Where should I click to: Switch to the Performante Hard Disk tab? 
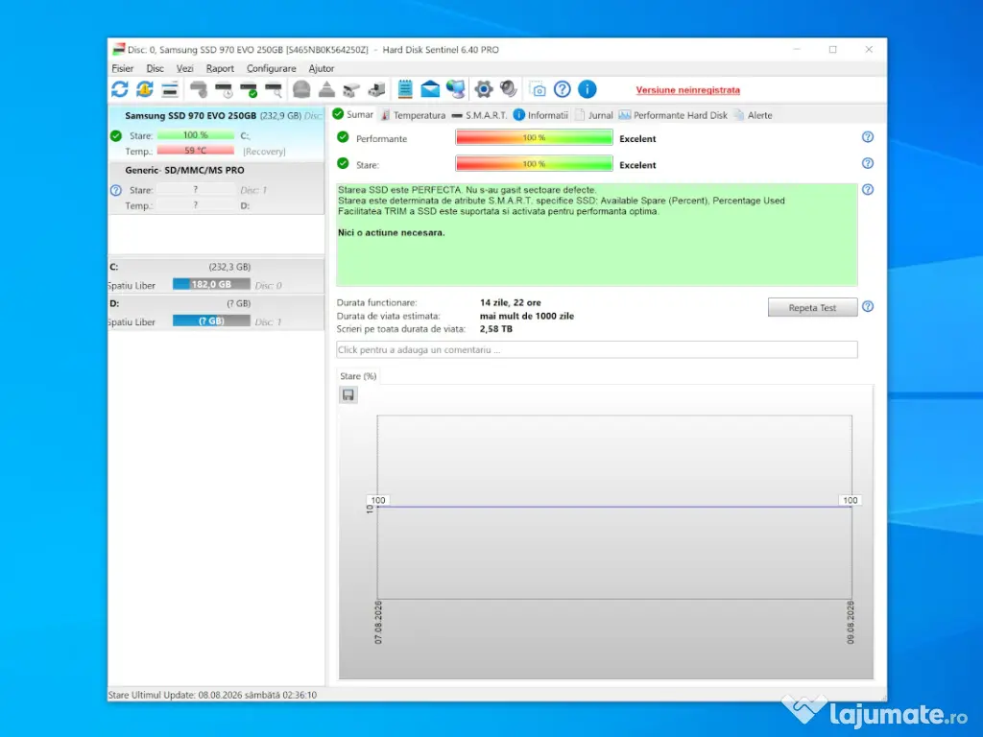click(x=673, y=115)
